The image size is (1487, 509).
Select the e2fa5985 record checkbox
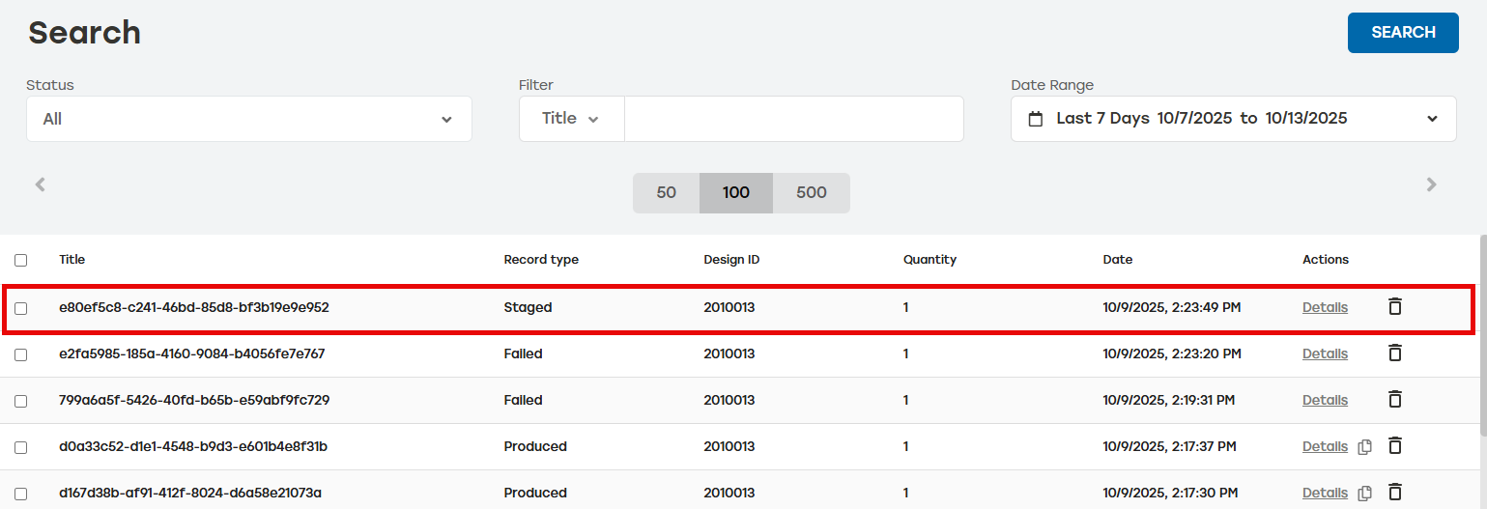click(21, 354)
